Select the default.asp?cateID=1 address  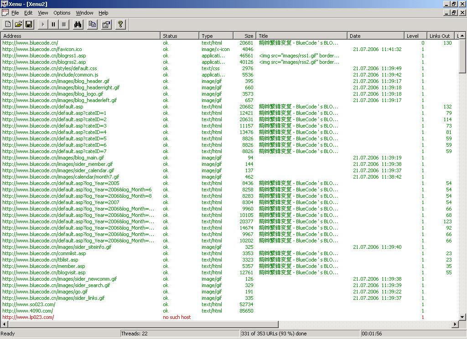(x=55, y=113)
